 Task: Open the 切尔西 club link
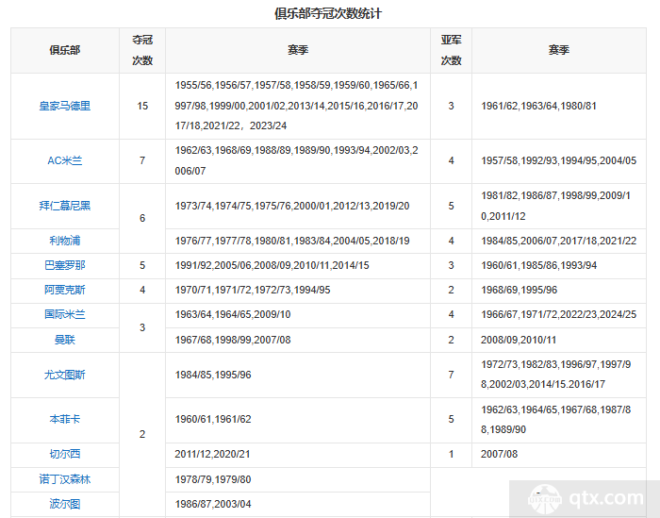click(65, 454)
